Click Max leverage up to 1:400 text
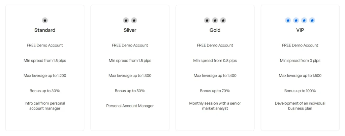Screen dimensions: 345x136 click(215, 76)
